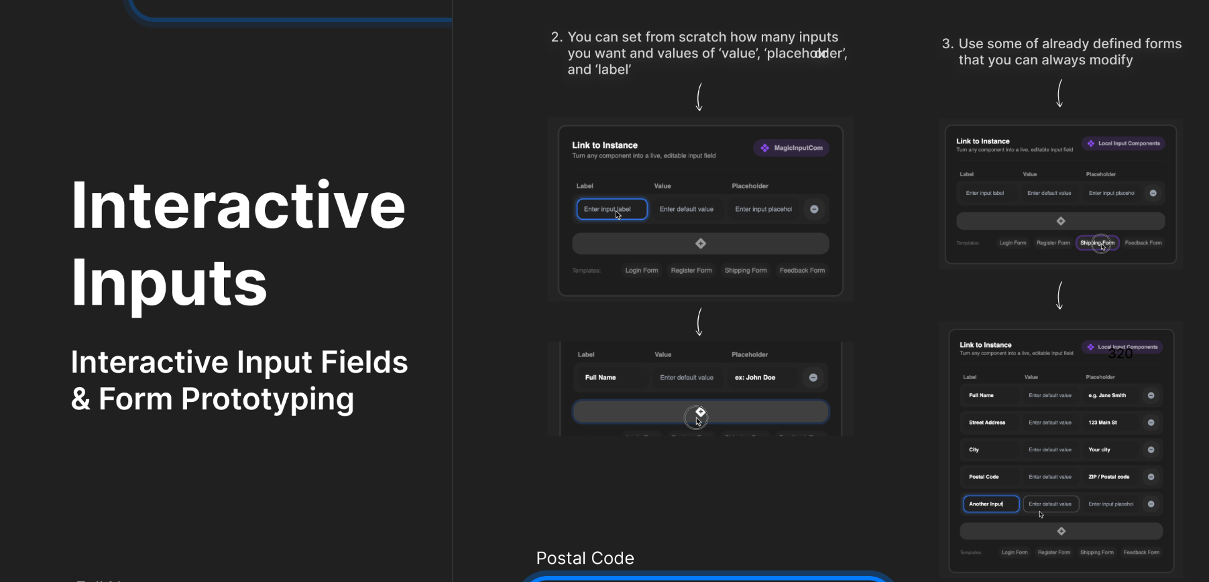Viewport: 1209px width, 582px height.
Task: Click the minus icon next to "123 Main St"
Action: tap(1151, 423)
